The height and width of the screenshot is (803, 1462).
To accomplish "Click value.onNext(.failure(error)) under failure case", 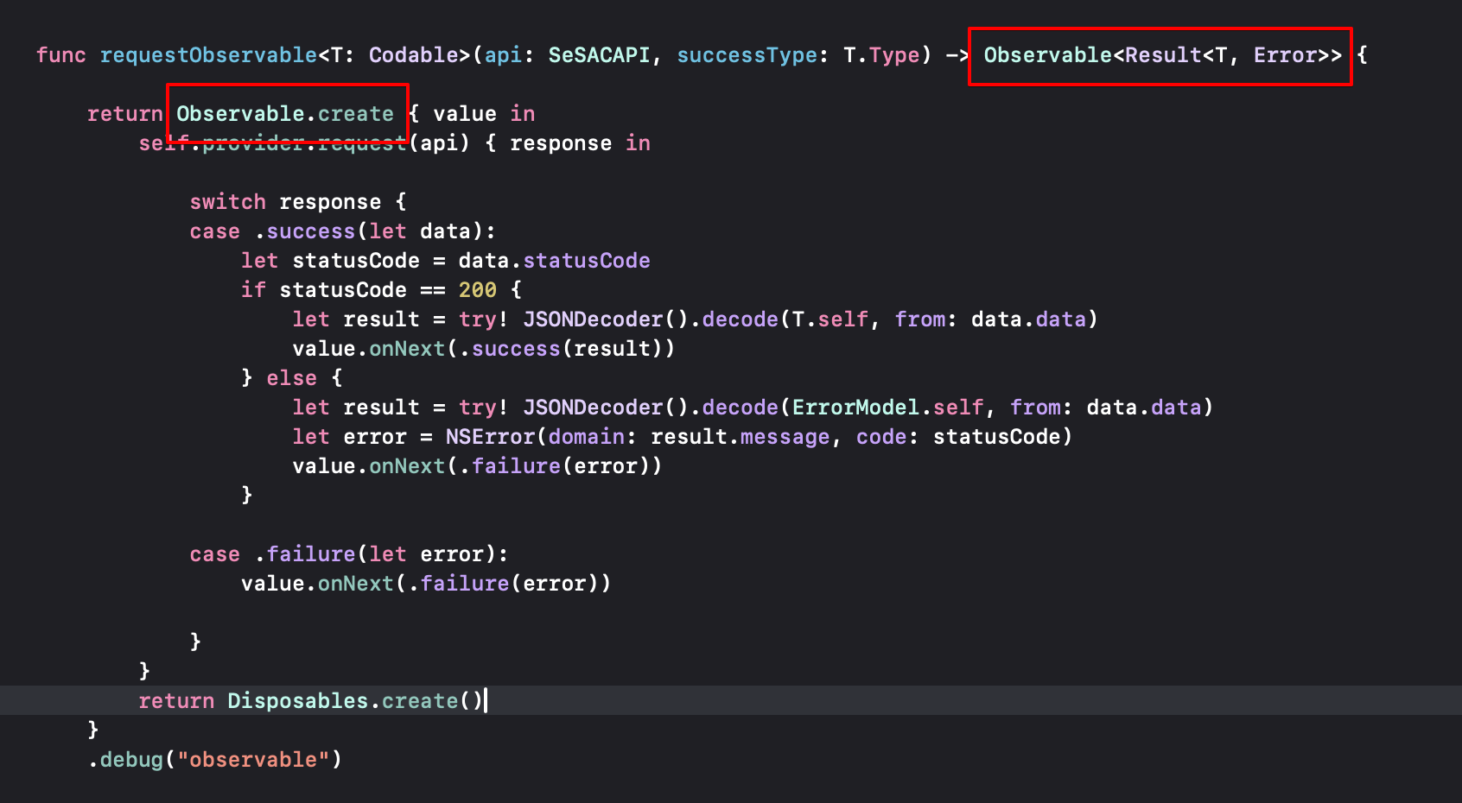I will pyautogui.click(x=426, y=584).
